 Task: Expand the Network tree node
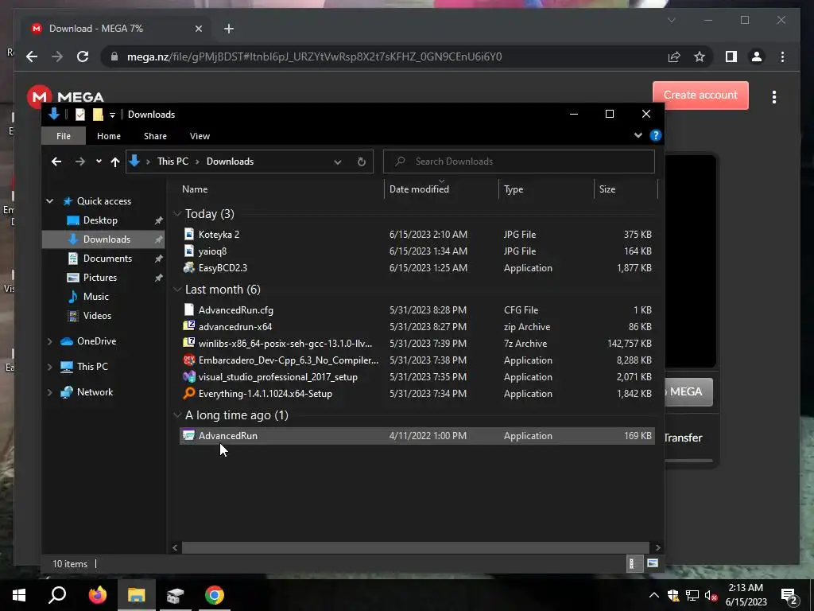(50, 392)
